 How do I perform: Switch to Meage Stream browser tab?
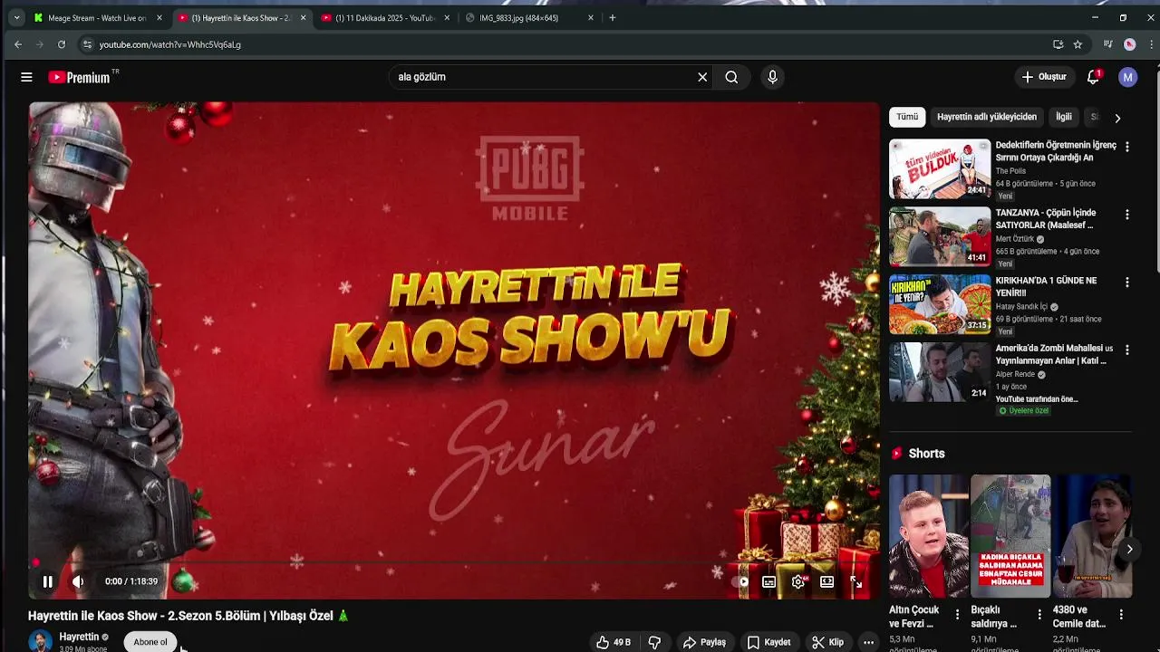(x=98, y=18)
